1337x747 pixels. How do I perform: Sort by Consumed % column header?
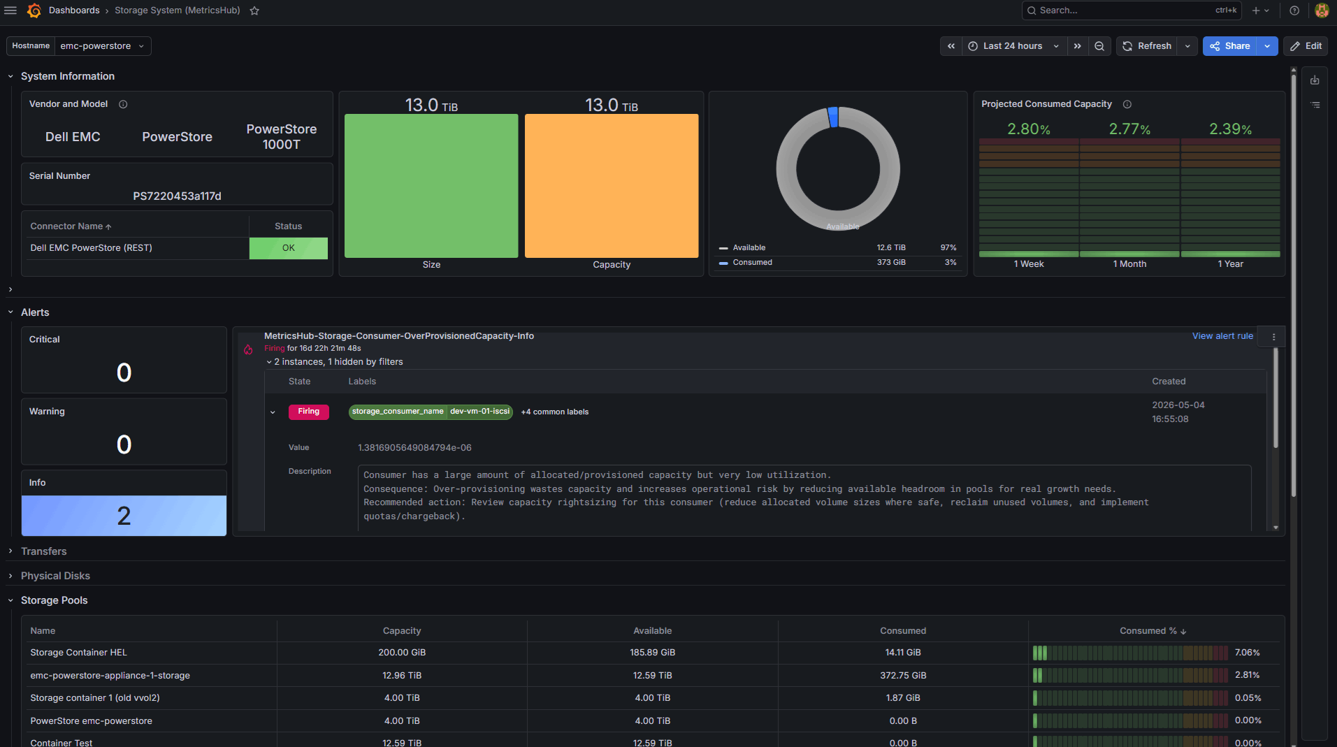1152,631
